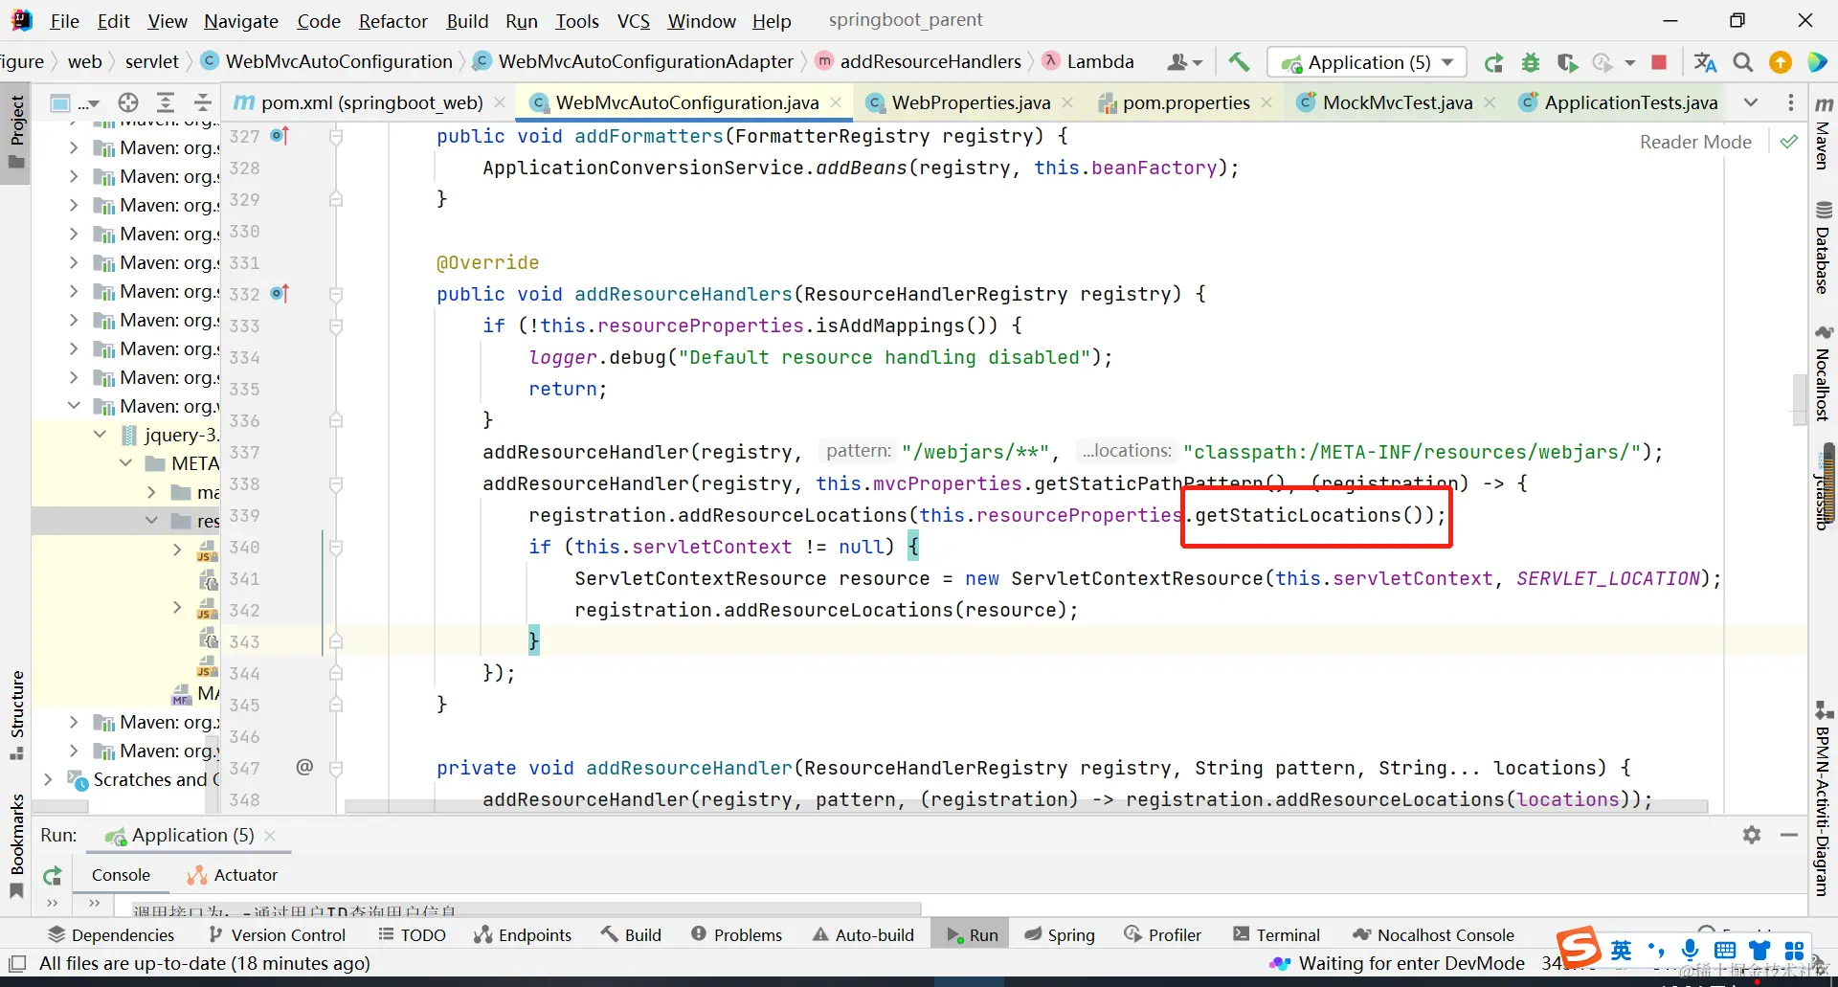1838x987 pixels.
Task: Click the Build project hammer icon
Action: pos(1239,62)
